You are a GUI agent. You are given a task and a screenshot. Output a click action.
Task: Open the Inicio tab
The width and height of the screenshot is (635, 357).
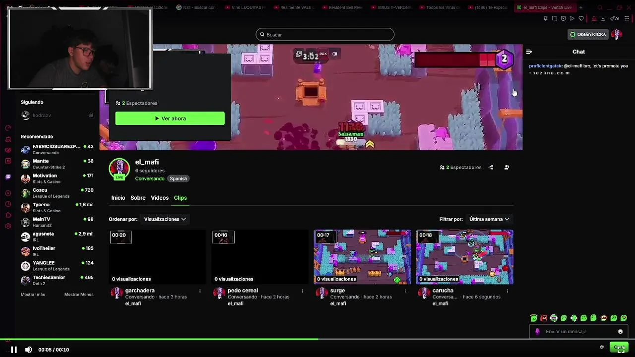click(118, 198)
